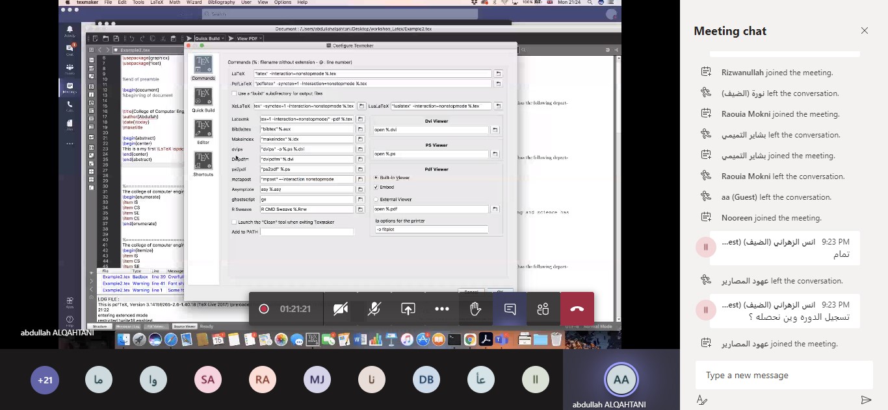Close the Meeting chat panel
The image size is (888, 410).
864,30
